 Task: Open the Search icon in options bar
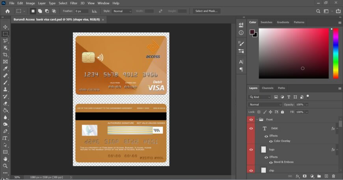pyautogui.click(x=318, y=11)
